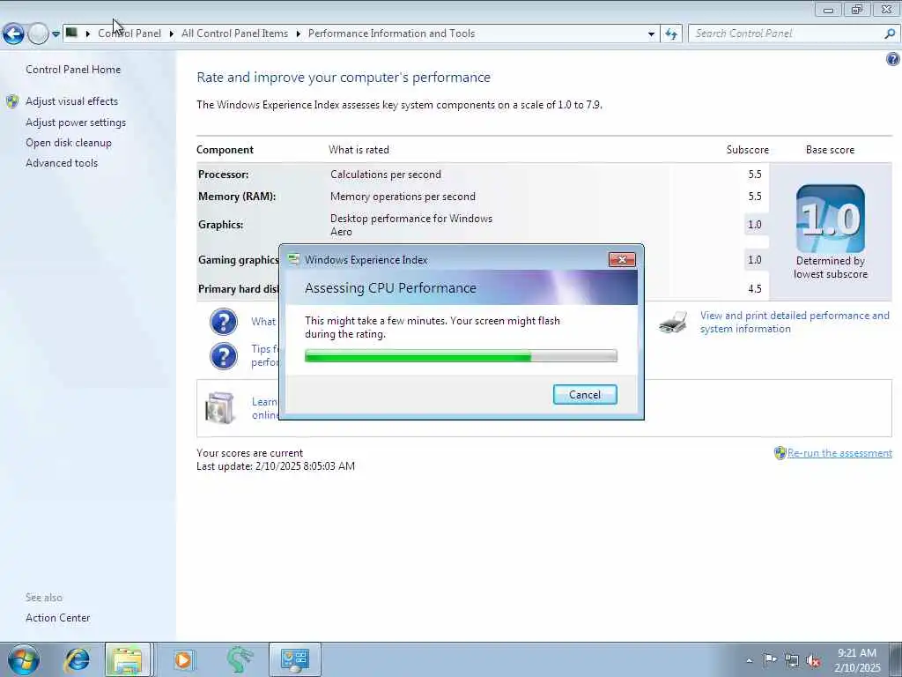
Task: Click shield icon beside Re-run the assessment
Action: (x=780, y=453)
